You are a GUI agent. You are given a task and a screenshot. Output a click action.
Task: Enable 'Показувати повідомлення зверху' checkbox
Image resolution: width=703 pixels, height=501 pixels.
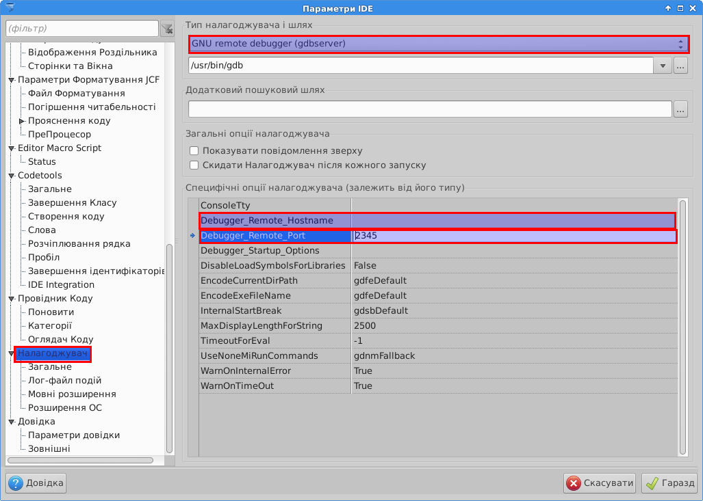click(x=194, y=151)
